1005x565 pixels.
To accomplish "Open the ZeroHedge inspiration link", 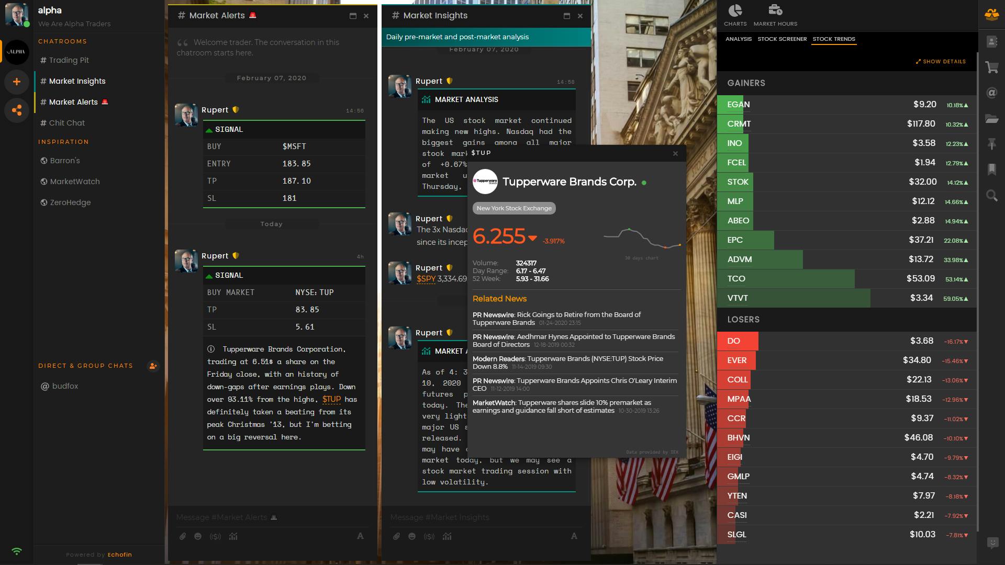I will click(99, 202).
